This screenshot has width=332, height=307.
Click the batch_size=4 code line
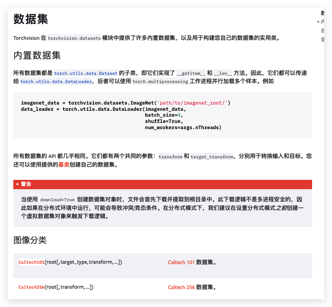click(x=164, y=115)
